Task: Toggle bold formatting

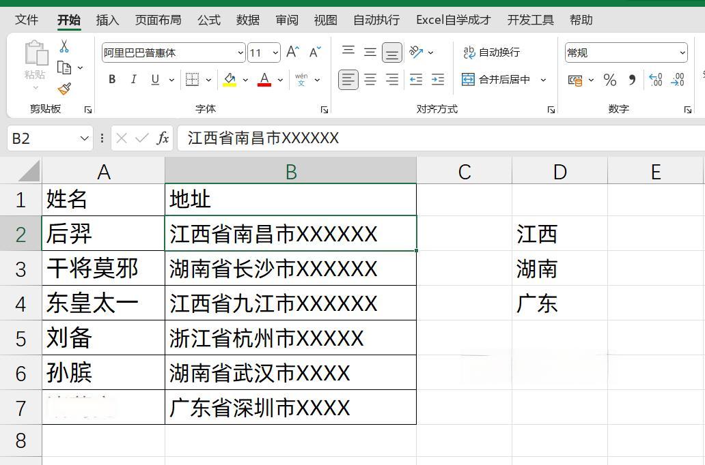Action: point(112,80)
